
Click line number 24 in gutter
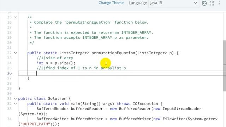coord(10,63)
